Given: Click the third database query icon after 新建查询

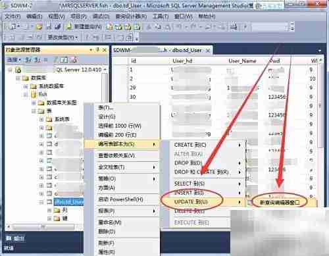Looking at the screenshot, I should click(x=128, y=27).
